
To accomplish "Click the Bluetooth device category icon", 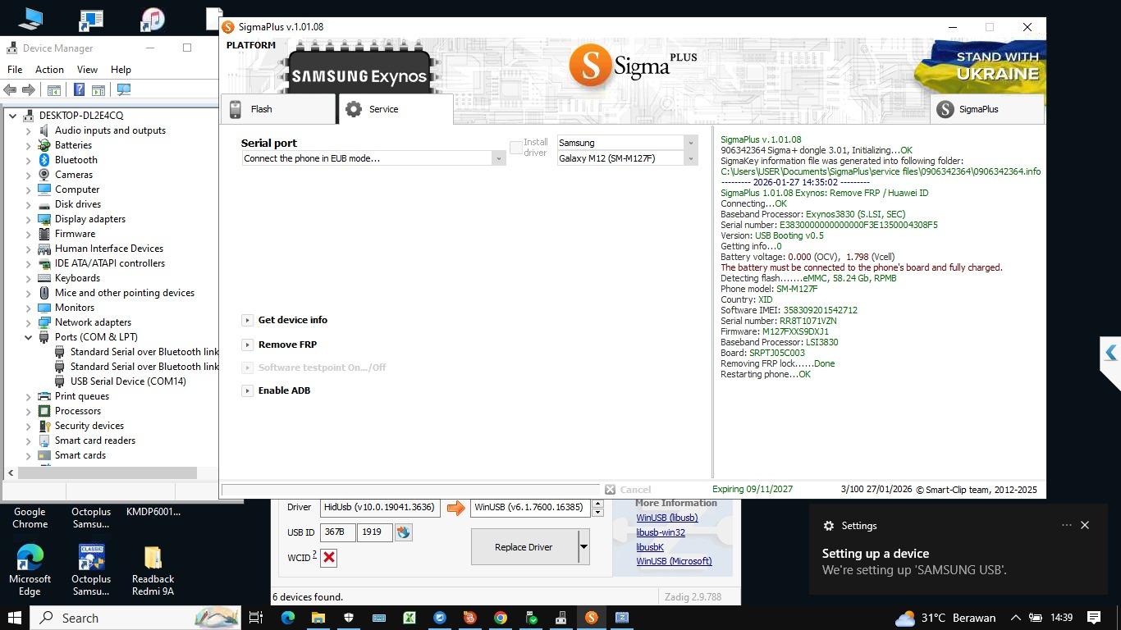I will coord(44,160).
